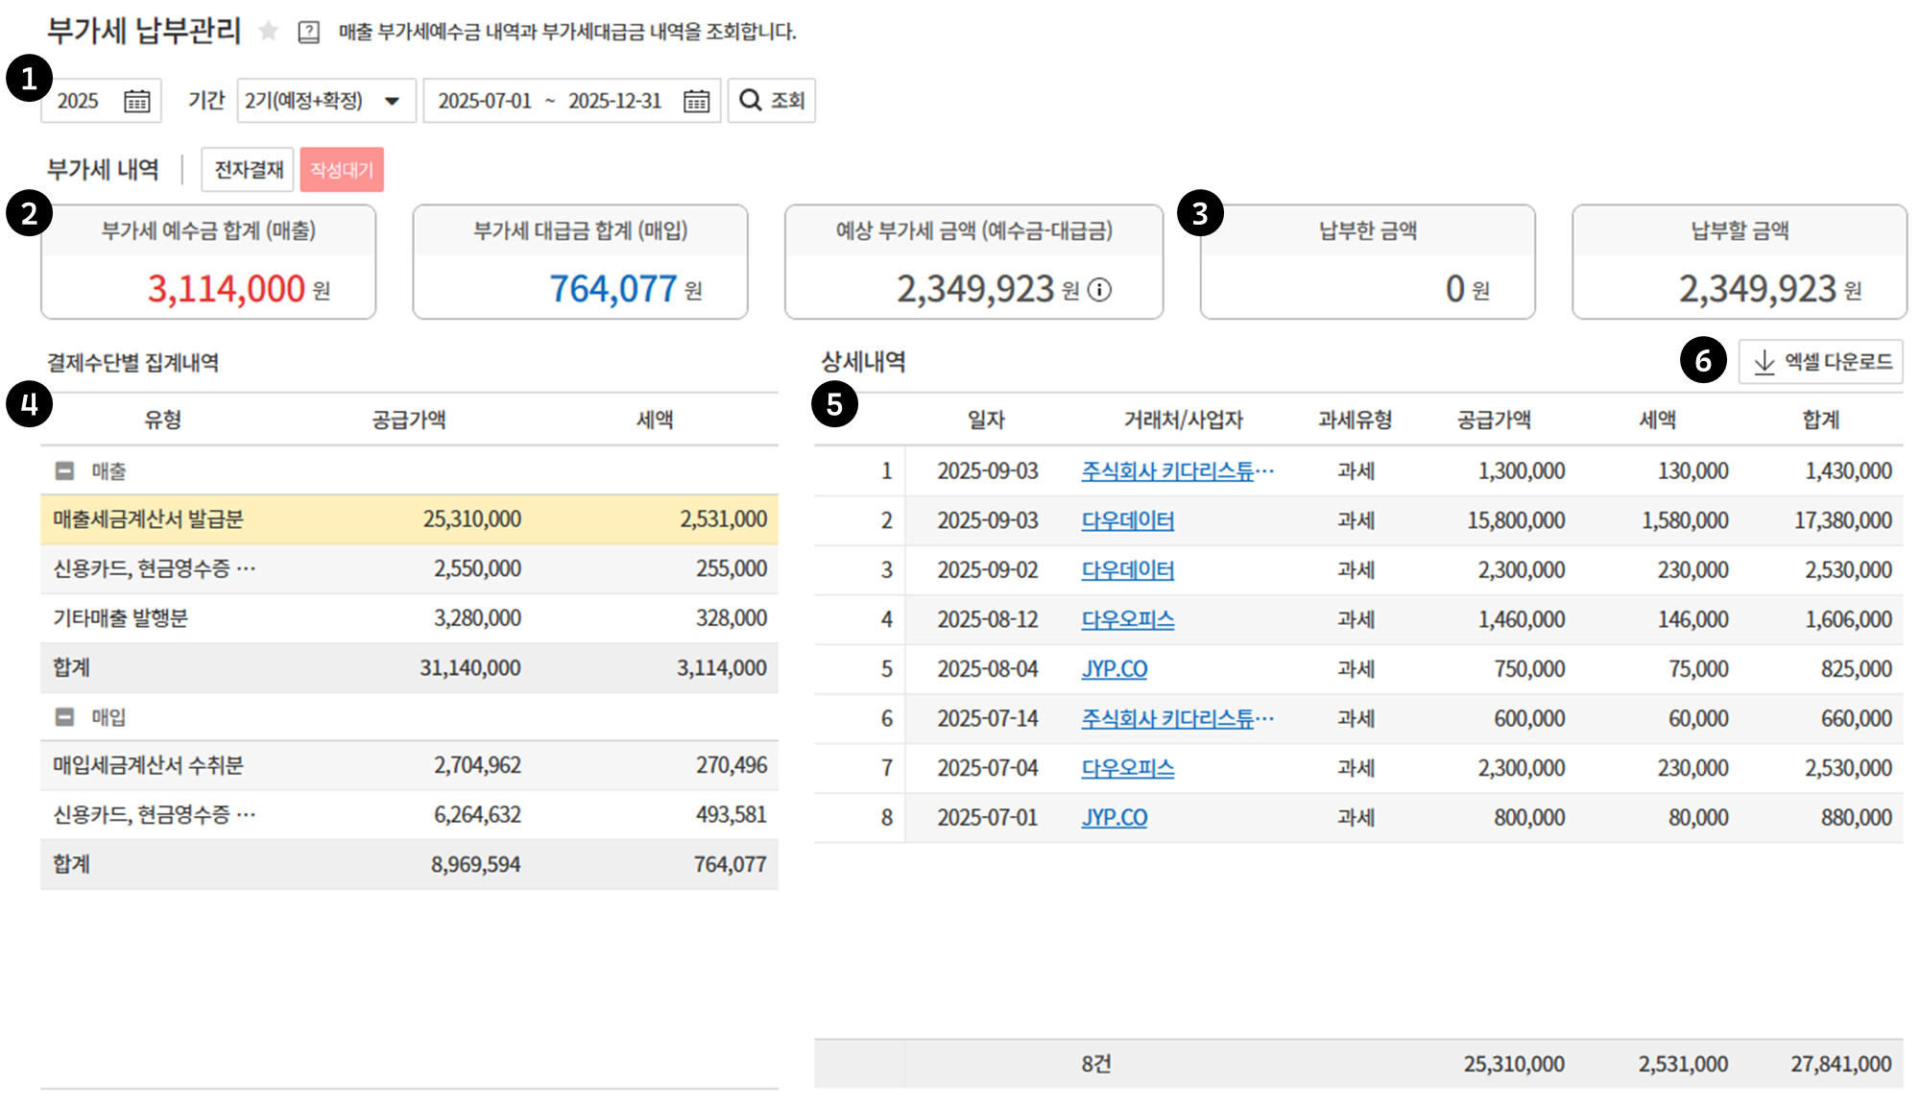Open 다우오피스 link dated 2025-07-04
This screenshot has height=1106, width=1920.
1127,768
